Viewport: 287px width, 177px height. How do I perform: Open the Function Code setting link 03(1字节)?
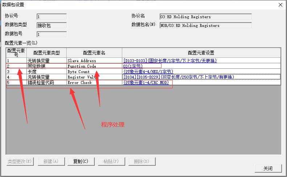pyautogui.click(x=133, y=66)
